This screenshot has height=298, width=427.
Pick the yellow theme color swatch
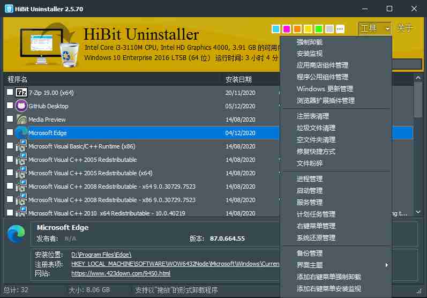pos(308,29)
